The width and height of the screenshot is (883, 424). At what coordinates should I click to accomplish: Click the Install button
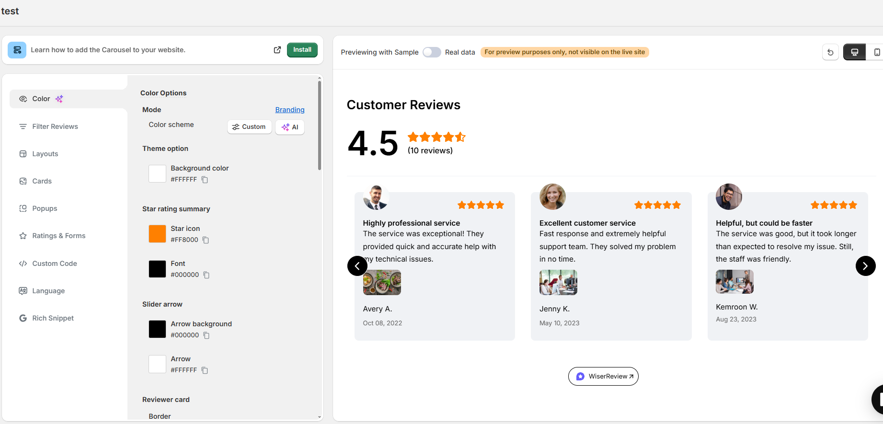pos(302,50)
